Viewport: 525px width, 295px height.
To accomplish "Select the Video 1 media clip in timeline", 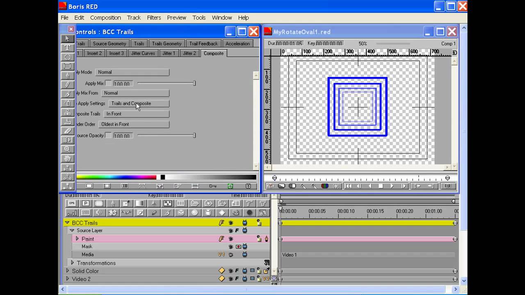I will tap(368, 255).
